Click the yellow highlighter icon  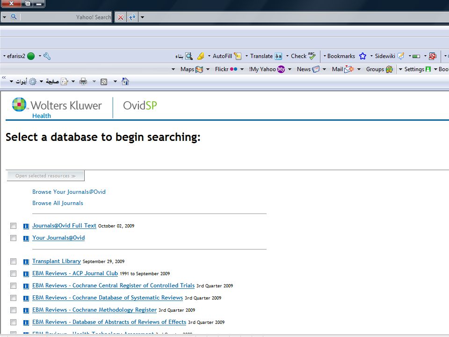[201, 56]
